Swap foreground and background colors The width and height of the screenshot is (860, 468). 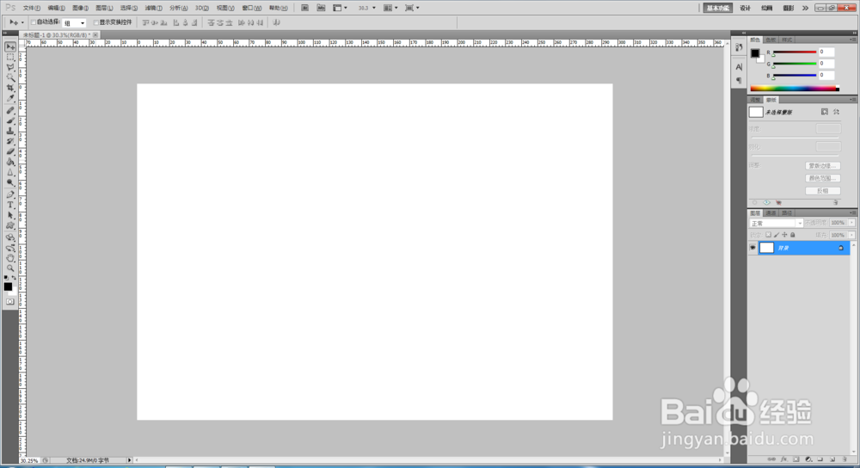(15, 278)
